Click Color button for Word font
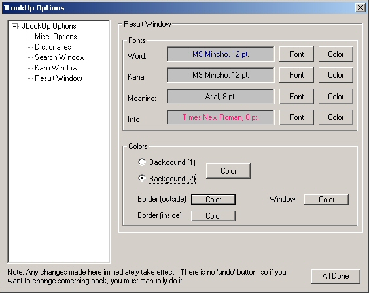Image resolution: width=369 pixels, height=293 pixels. (x=336, y=54)
